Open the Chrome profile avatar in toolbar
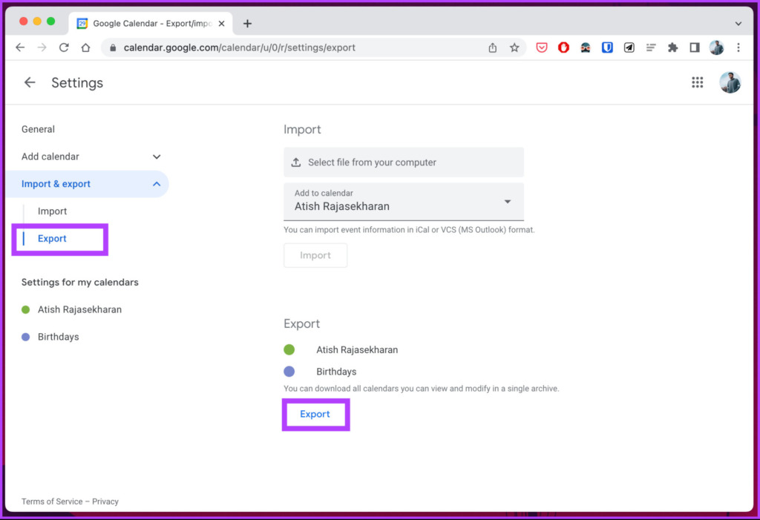The width and height of the screenshot is (760, 520). pos(716,47)
